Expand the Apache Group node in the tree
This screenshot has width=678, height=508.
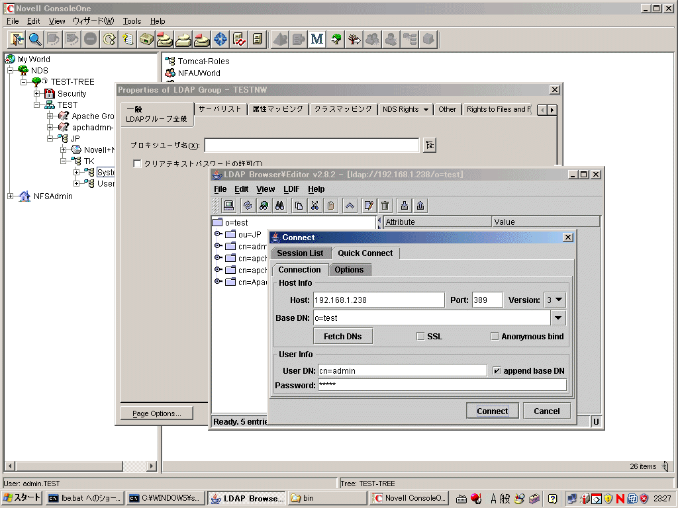coord(50,116)
